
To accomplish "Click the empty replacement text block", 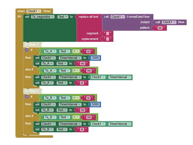I will 107,39.
